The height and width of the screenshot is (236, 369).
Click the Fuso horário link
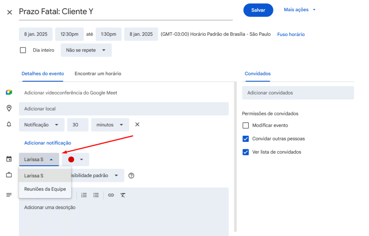[x=291, y=34]
